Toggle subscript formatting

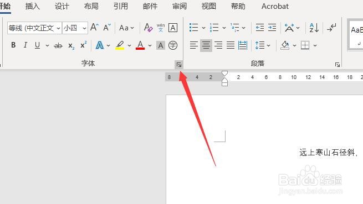[x=71, y=46]
